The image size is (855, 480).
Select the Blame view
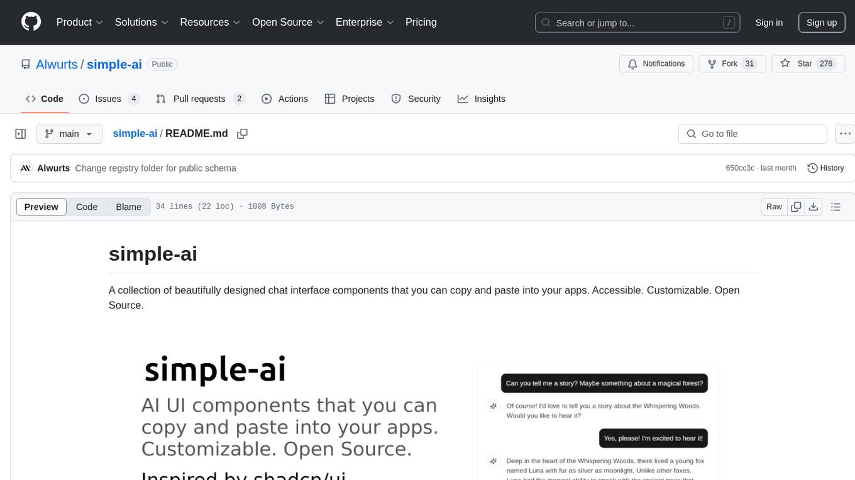(x=129, y=207)
